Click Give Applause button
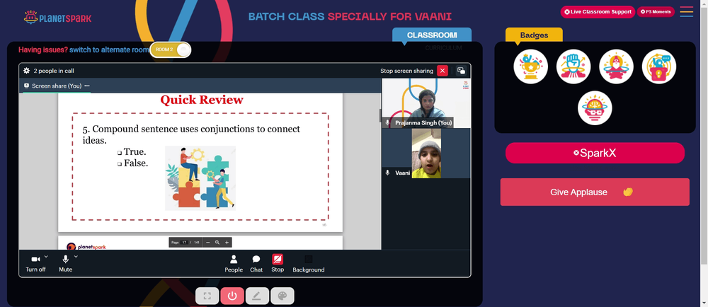The height and width of the screenshot is (307, 708). tap(595, 192)
